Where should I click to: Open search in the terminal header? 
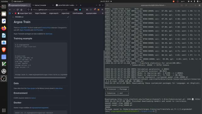[x=181, y=5]
